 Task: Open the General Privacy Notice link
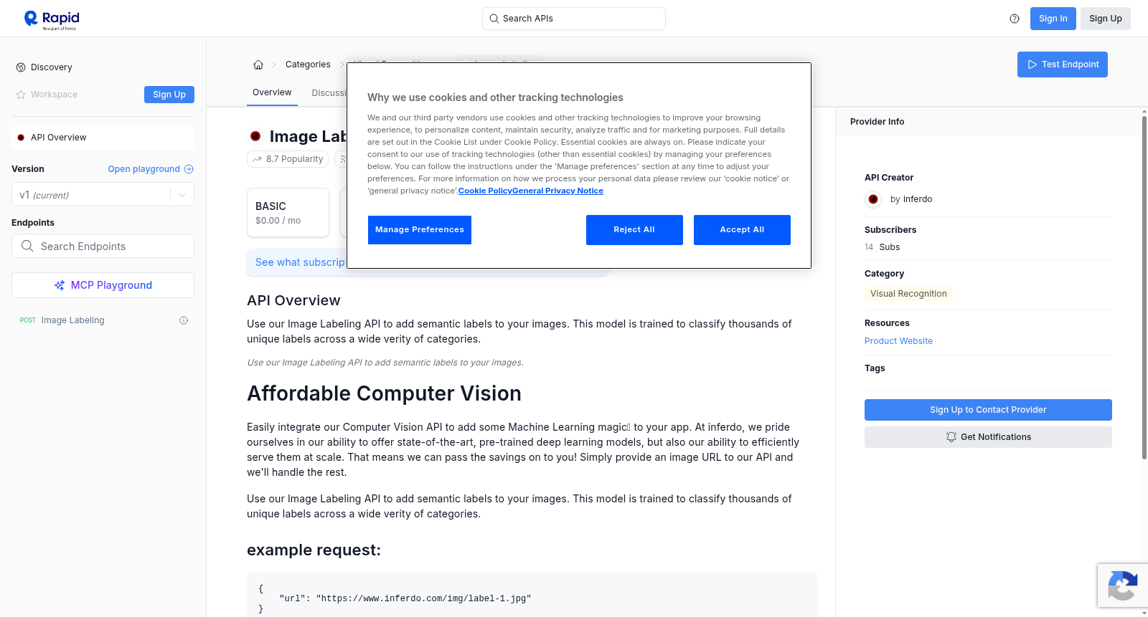(557, 191)
